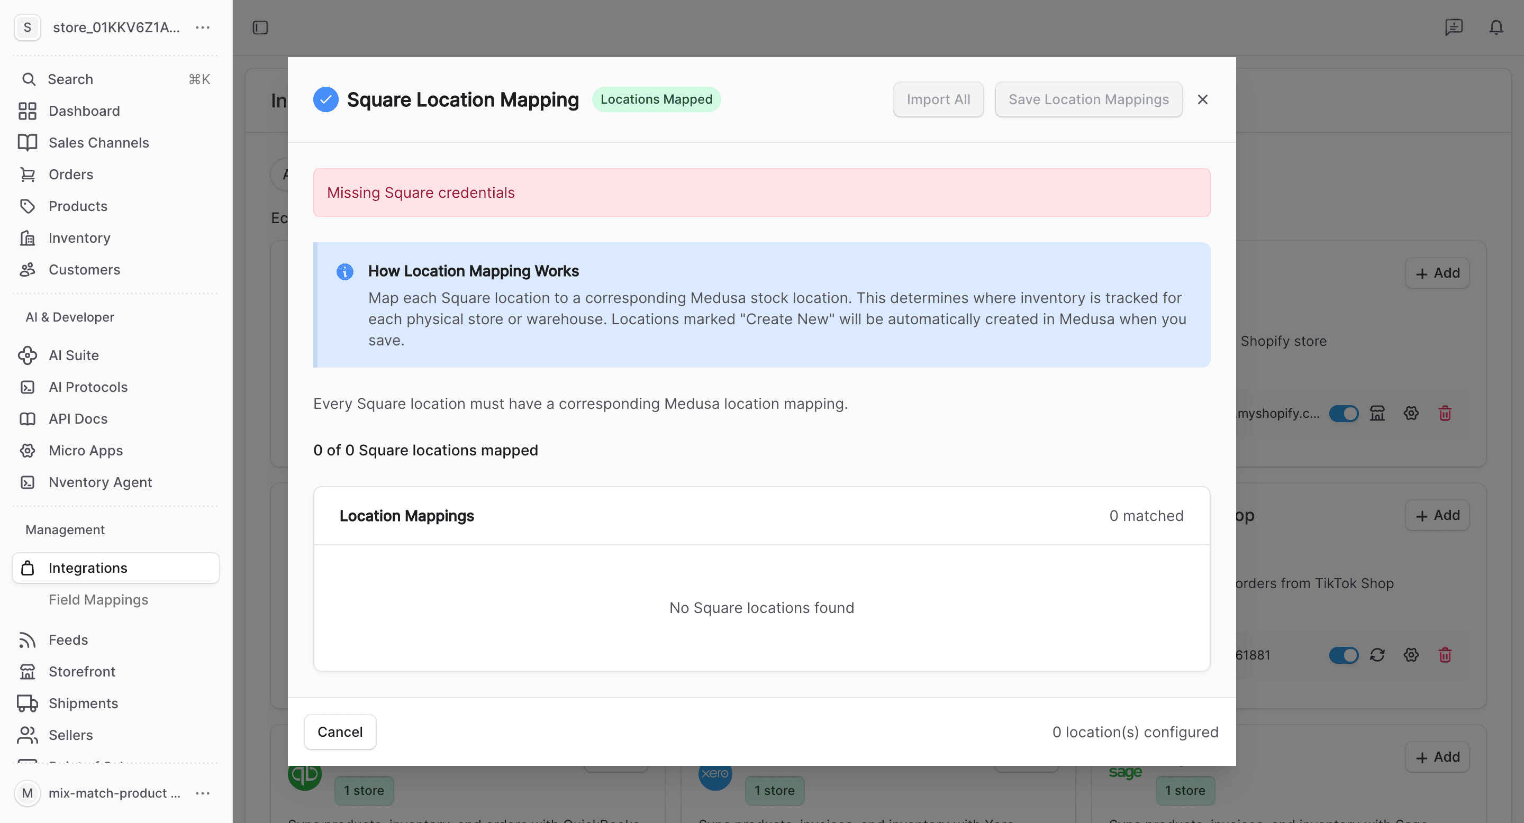Open Field Mappings sub-item

click(x=98, y=599)
